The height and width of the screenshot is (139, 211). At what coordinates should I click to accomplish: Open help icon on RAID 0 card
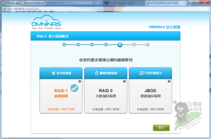tap(124, 81)
